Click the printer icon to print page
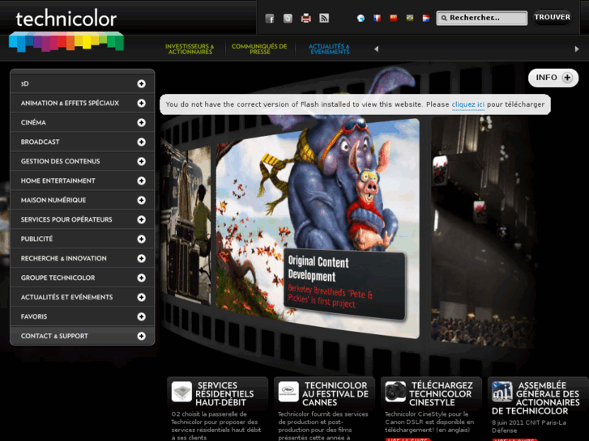Screen dimensions: 589x441 point(305,18)
